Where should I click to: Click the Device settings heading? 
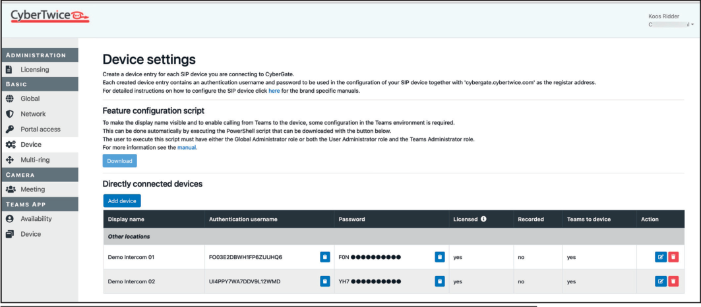tap(149, 60)
